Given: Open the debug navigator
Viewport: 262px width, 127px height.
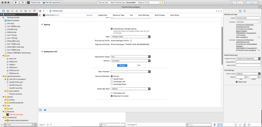Looking at the screenshot, I should click(x=26, y=11).
